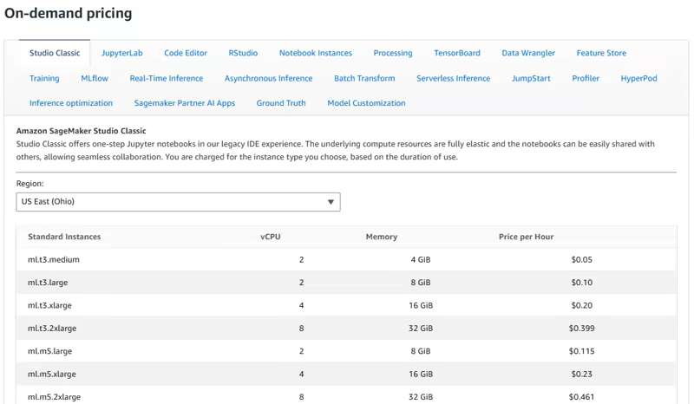Image resolution: width=694 pixels, height=404 pixels.
Task: Click the $0.399 price cell
Action: 581,329
